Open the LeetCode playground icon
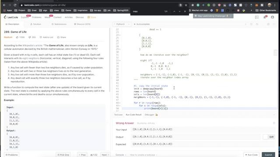This screenshot has width=280, height=157. click(257, 17)
